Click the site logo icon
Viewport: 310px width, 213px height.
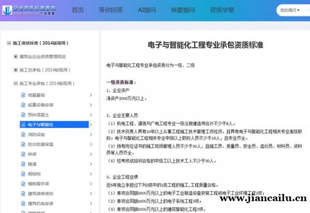click(x=7, y=10)
